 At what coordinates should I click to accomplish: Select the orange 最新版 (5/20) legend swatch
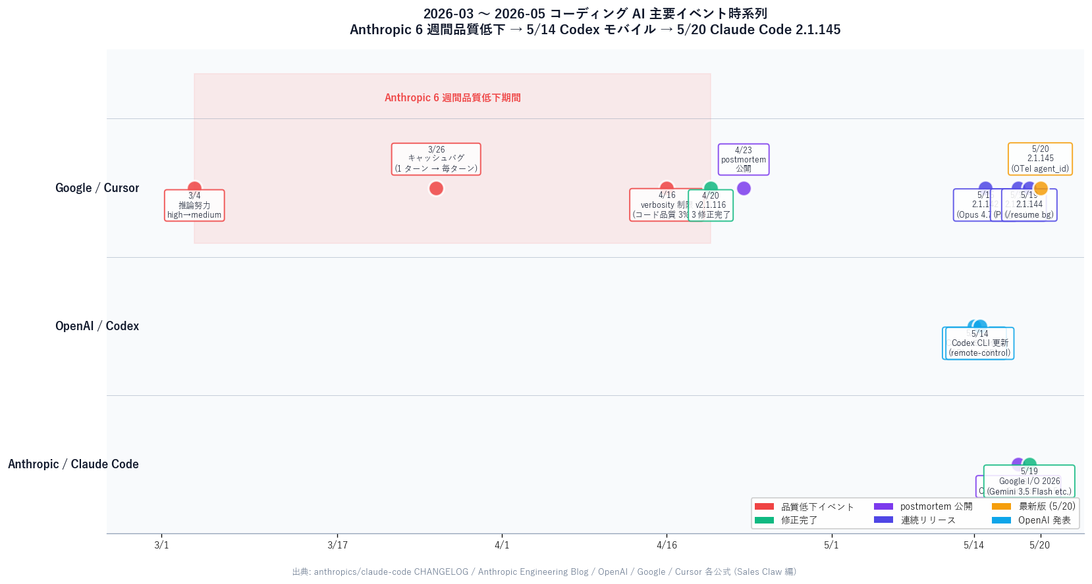coord(1001,507)
